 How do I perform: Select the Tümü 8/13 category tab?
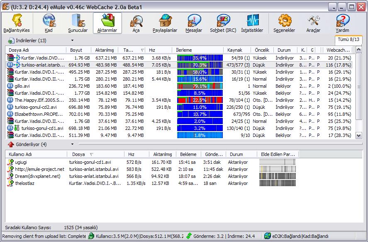coord(349,40)
